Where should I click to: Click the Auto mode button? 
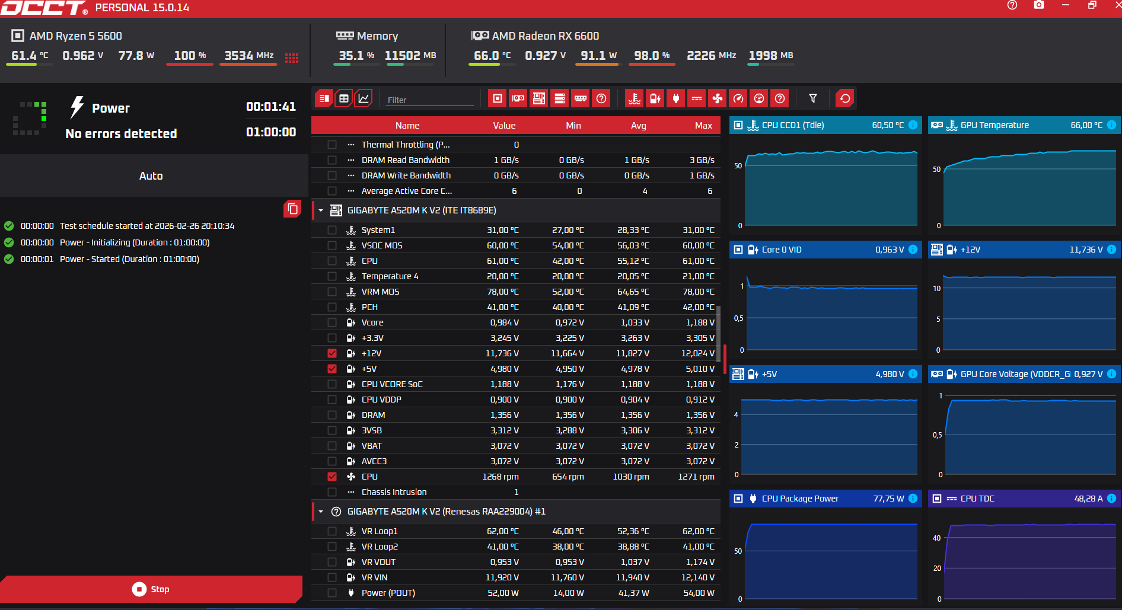tap(151, 176)
